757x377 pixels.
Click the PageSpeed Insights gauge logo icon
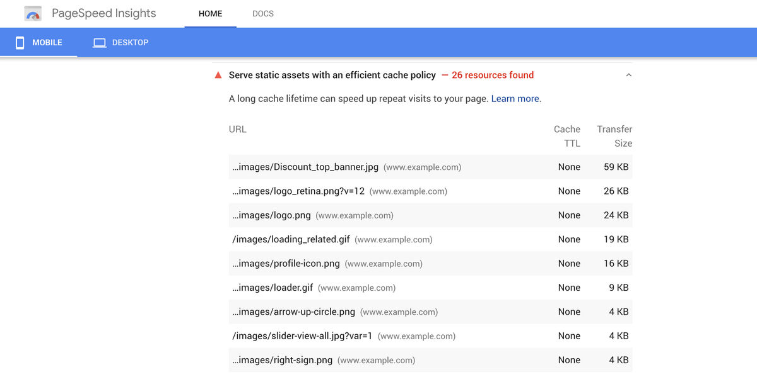pyautogui.click(x=32, y=13)
